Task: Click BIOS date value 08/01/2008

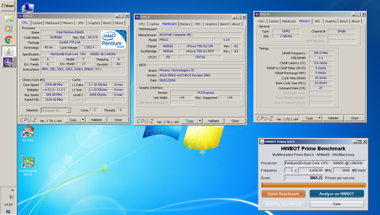Action: 200,80
